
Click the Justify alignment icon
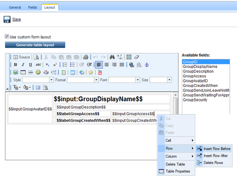coord(122,65)
